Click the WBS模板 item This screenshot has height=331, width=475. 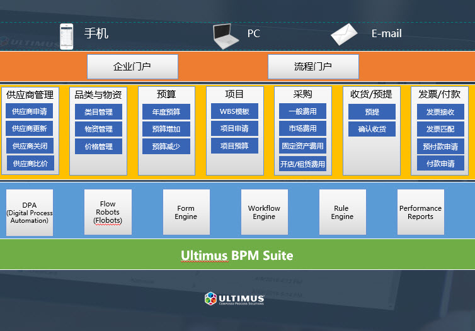234,112
